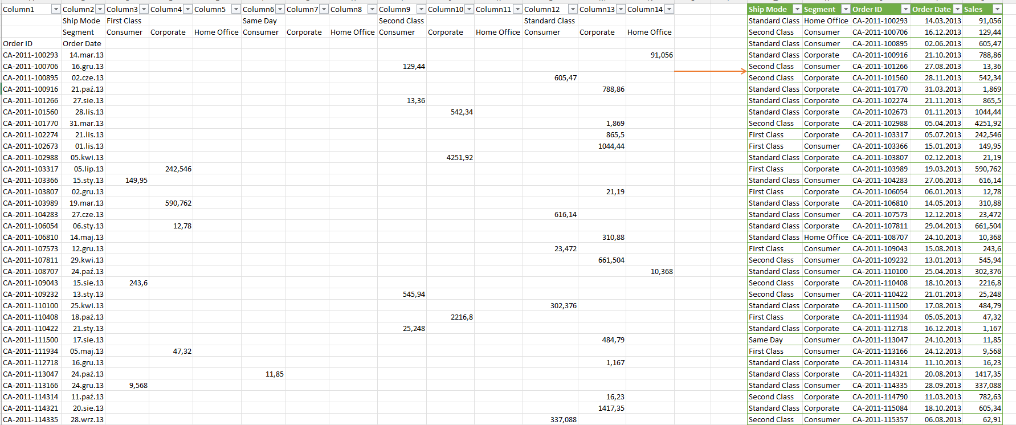Image resolution: width=1016 pixels, height=425 pixels.
Task: Open the Column10 filter dropdown
Action: [x=469, y=9]
